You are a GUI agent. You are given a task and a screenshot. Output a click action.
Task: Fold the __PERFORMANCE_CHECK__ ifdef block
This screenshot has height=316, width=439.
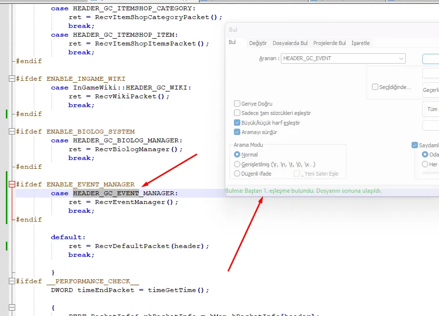(x=12, y=281)
